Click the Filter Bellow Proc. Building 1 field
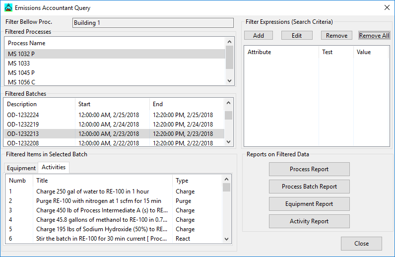This screenshot has height=257, width=395. click(152, 23)
